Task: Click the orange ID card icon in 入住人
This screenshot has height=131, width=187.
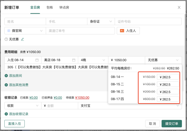Action: [x=122, y=31]
